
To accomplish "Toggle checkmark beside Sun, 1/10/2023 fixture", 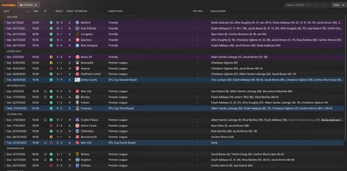I will point(5,120).
